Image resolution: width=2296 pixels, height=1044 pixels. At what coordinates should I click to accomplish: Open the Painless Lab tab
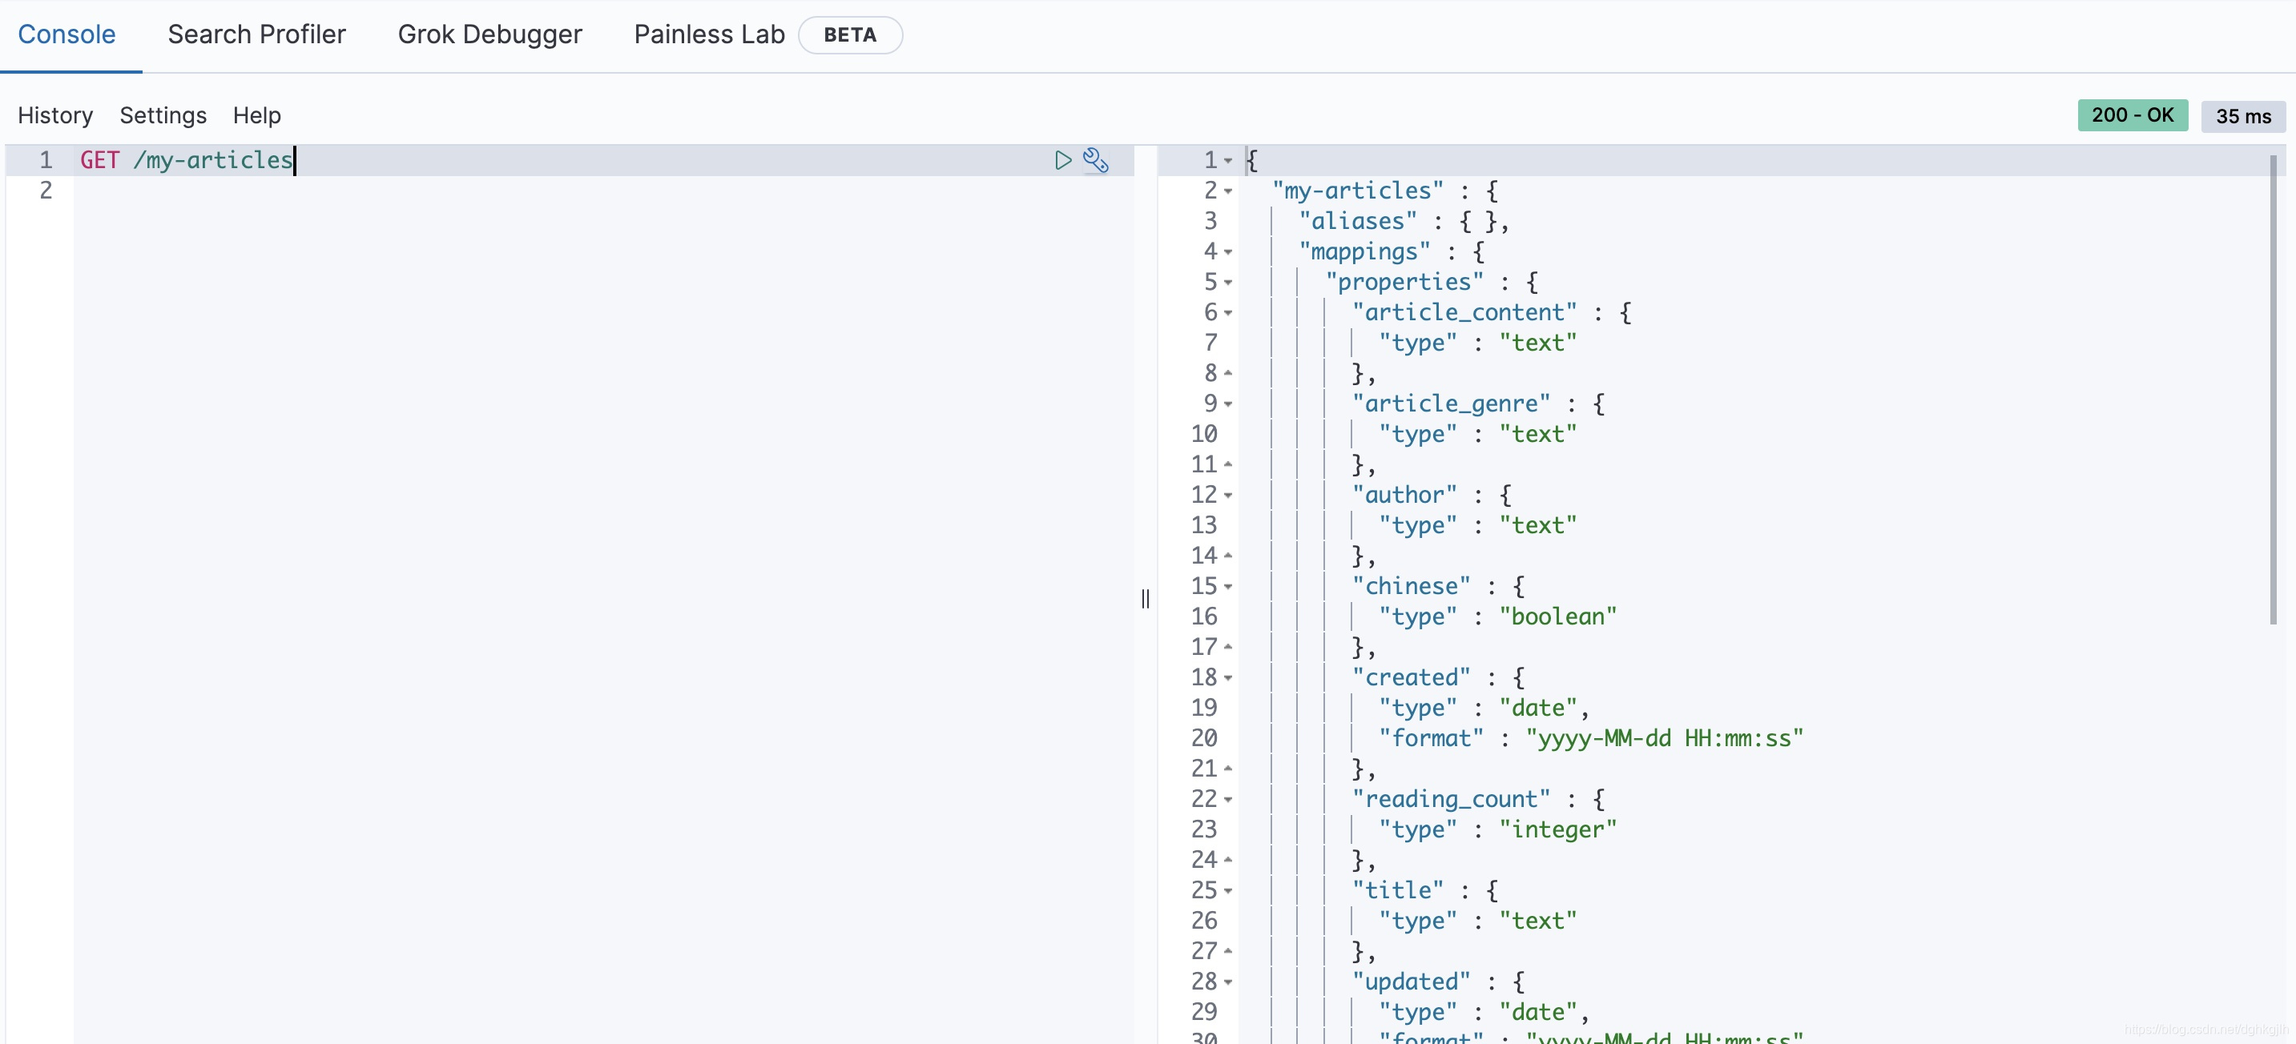tap(710, 34)
